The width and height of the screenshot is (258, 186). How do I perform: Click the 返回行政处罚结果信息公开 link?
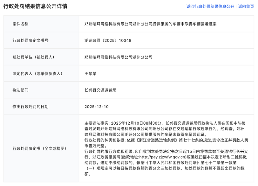tap(210, 7)
